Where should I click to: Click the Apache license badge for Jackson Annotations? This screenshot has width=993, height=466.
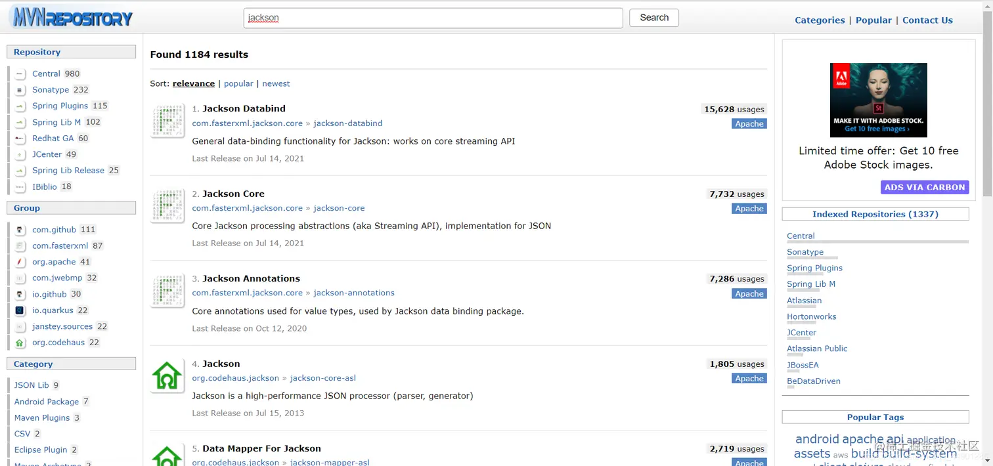click(x=749, y=294)
